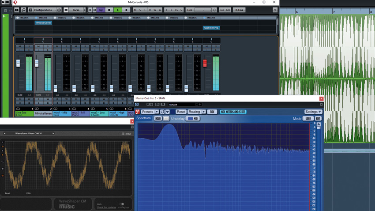The image size is (375, 211).
Task: Click the Reset button in SPAN
Action: click(181, 112)
